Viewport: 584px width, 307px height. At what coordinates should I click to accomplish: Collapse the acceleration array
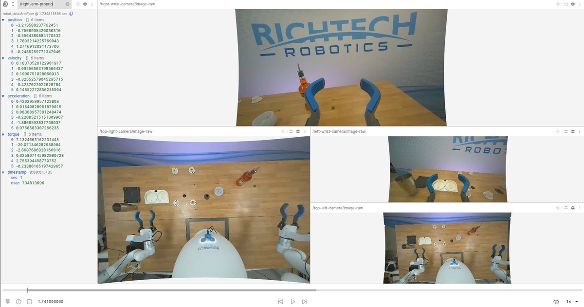point(3,96)
